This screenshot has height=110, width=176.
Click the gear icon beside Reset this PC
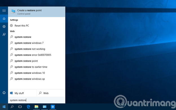tap(11, 26)
